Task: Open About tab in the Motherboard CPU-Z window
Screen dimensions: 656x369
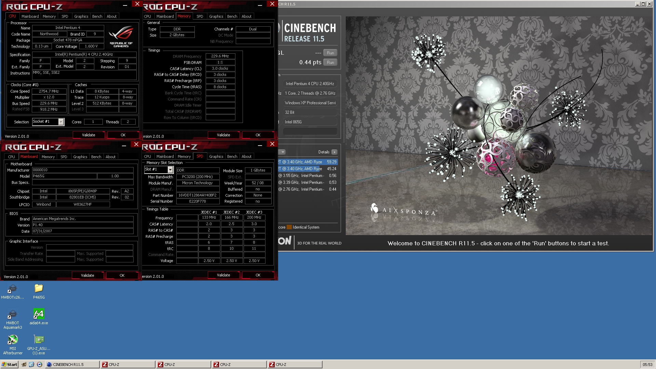Action: (111, 157)
